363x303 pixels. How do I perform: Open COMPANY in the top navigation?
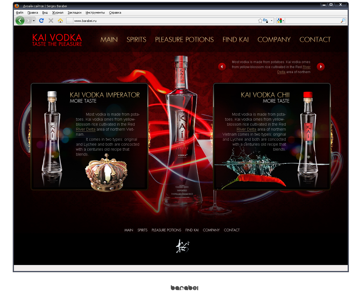[274, 40]
